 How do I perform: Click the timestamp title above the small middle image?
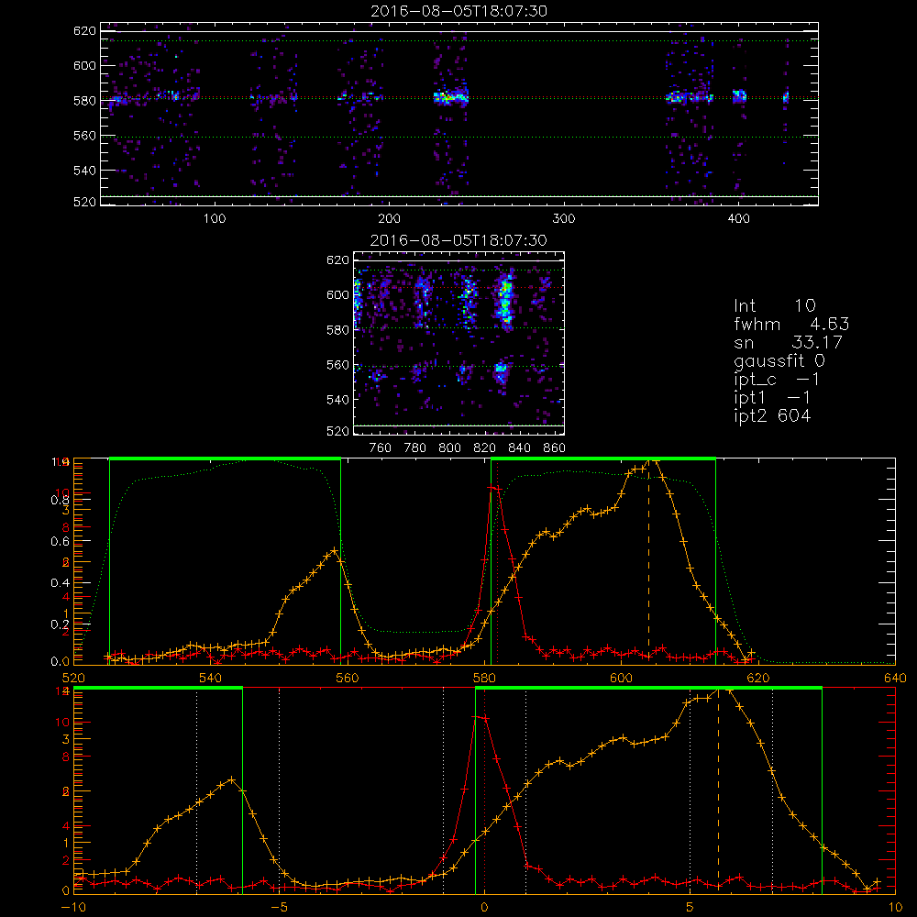459,240
